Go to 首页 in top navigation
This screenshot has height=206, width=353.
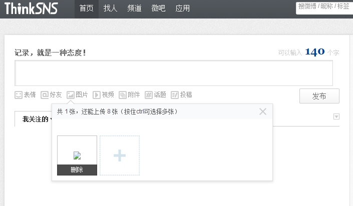(87, 8)
